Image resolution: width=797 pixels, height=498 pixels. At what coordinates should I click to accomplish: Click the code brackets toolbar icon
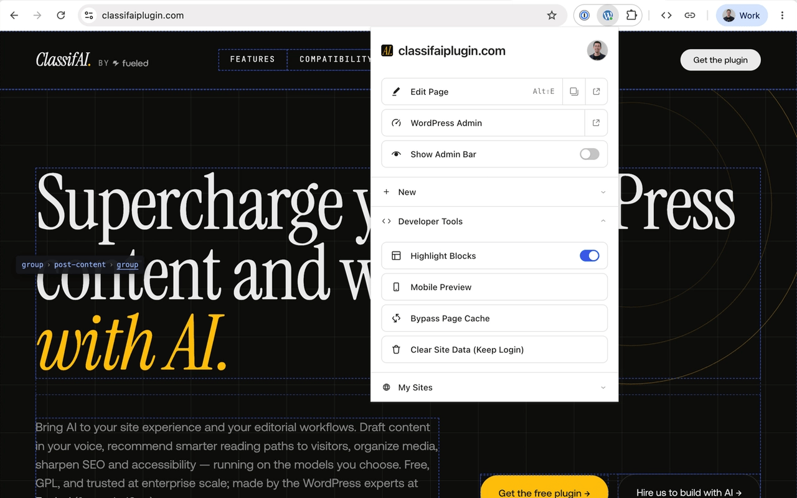pyautogui.click(x=666, y=16)
